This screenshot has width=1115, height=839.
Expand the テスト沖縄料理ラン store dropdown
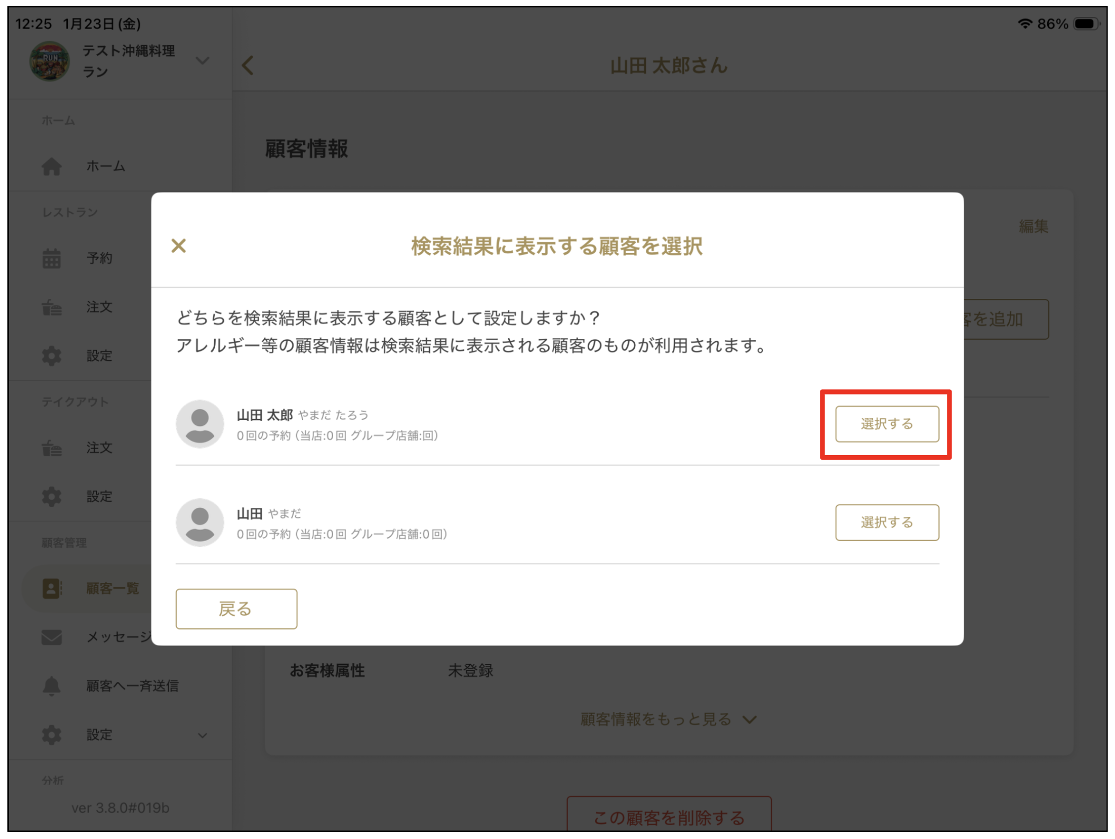point(203,61)
